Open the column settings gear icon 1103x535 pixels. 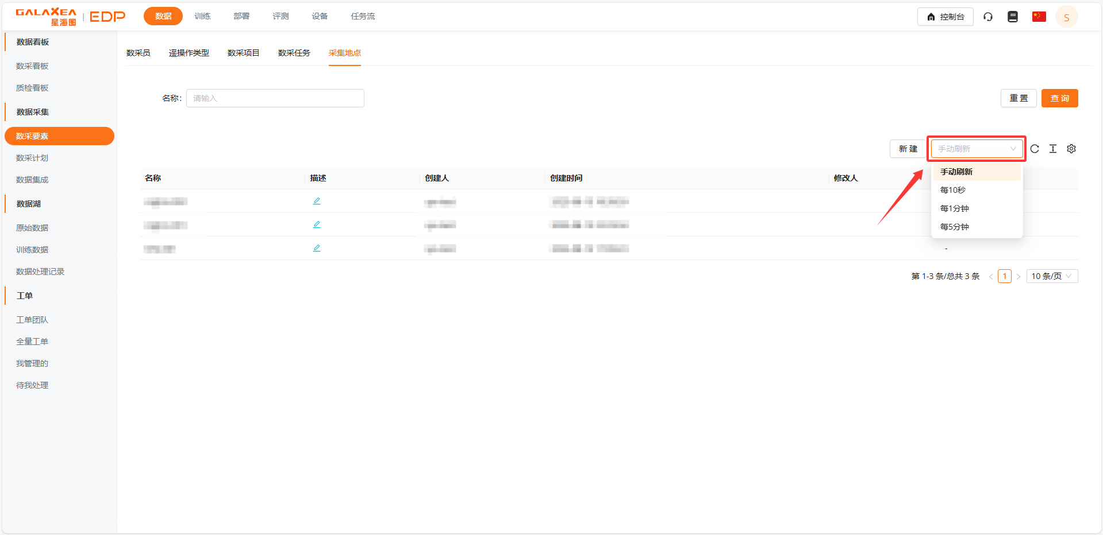1071,149
